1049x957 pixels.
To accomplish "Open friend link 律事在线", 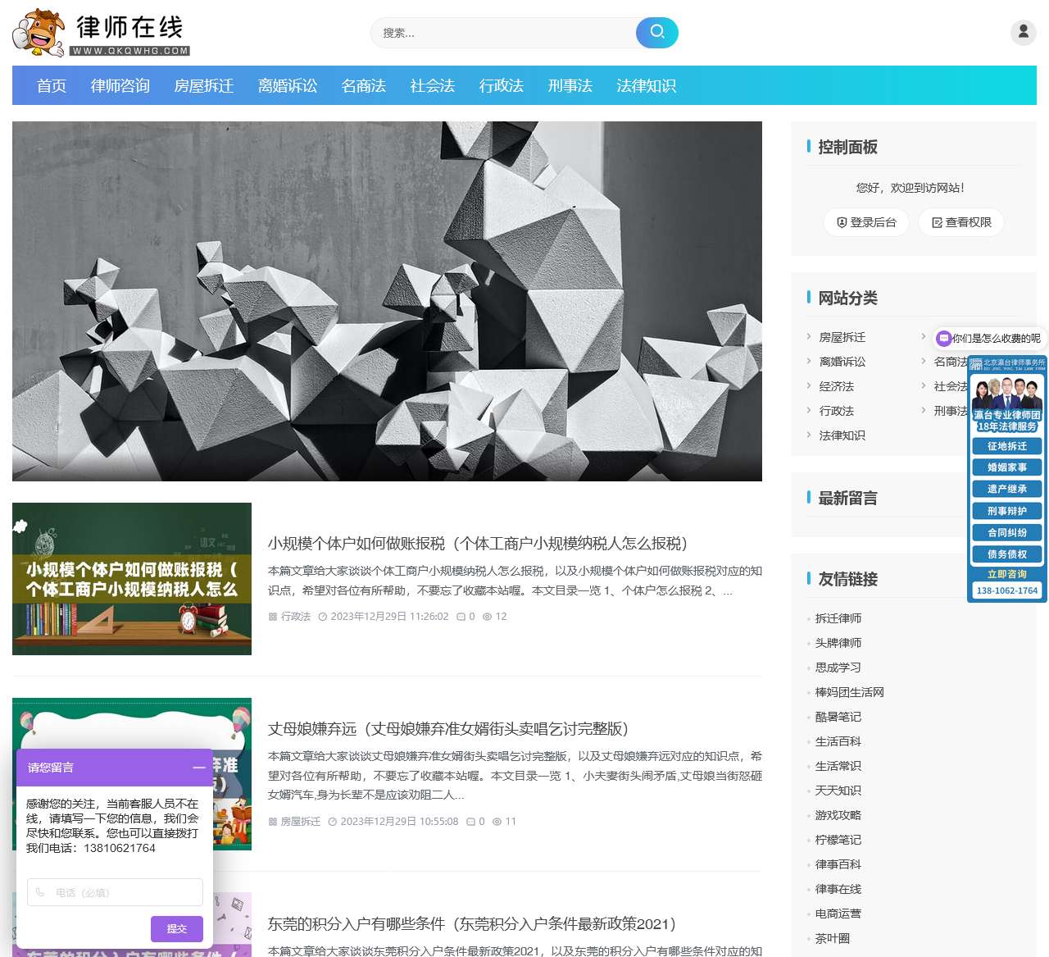I will tap(838, 889).
